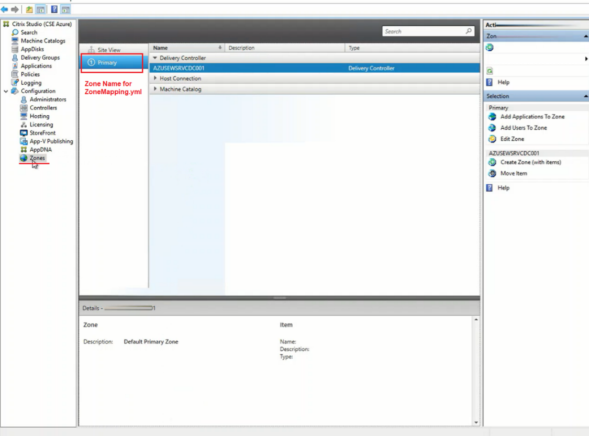Sort by the Type column header

[412, 48]
